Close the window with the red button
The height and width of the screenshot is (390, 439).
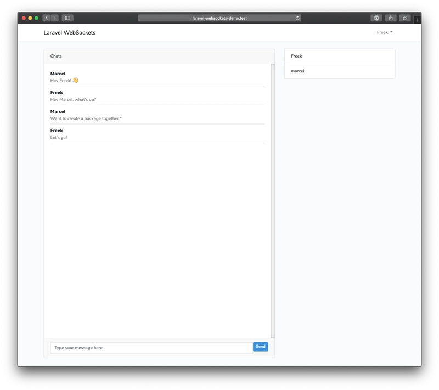[24, 18]
